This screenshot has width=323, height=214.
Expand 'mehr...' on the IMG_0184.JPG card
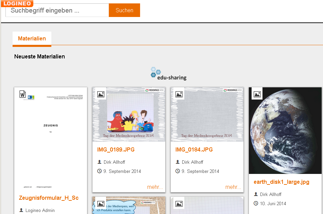tap(233, 187)
